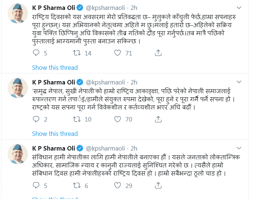This screenshot has width=256, height=199.
Task: Show this thread under the first tweet
Action: click(55, 68)
